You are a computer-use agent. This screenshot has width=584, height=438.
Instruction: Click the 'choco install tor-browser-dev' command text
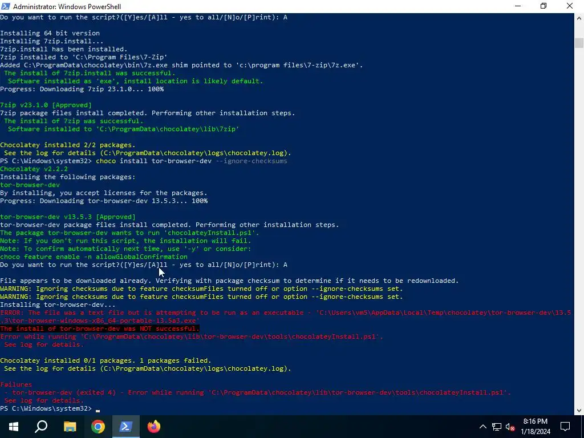pos(154,161)
